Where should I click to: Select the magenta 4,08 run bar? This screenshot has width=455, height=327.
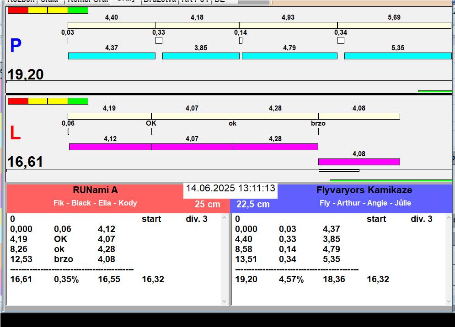pos(359,162)
